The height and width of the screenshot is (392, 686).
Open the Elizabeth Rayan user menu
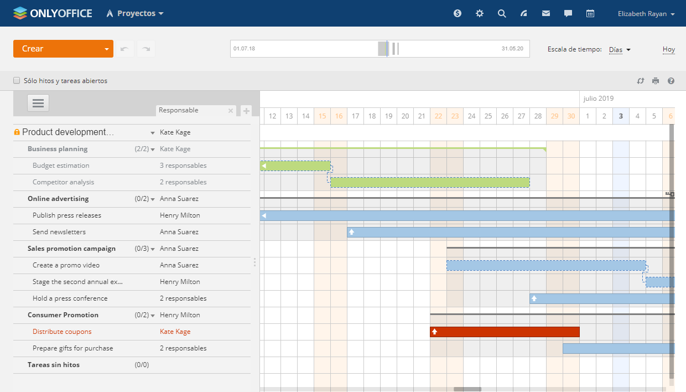[x=646, y=14]
